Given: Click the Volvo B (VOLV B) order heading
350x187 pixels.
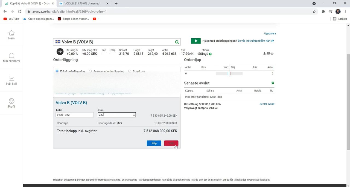Looking at the screenshot, I should coord(71,103).
